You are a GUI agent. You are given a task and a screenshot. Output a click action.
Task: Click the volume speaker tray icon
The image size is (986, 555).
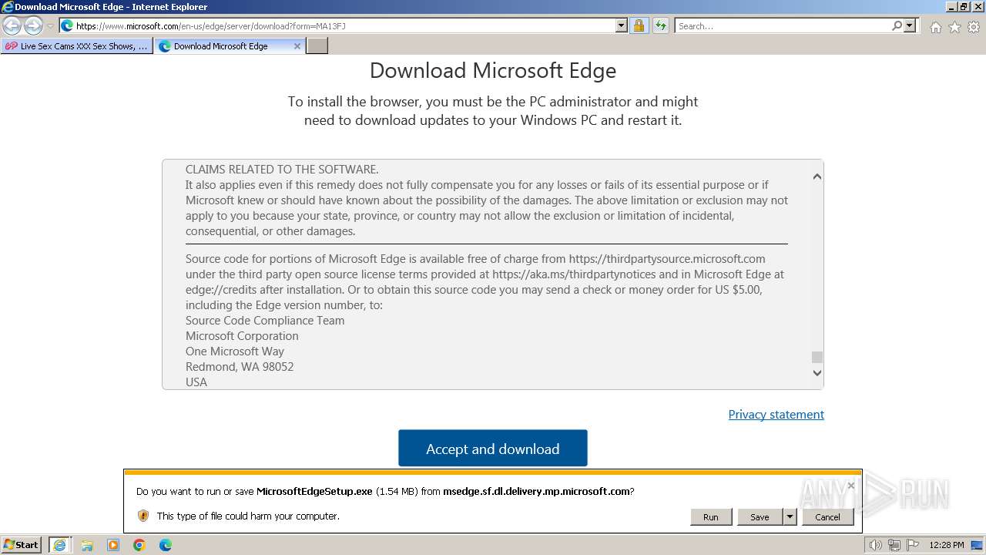point(876,545)
